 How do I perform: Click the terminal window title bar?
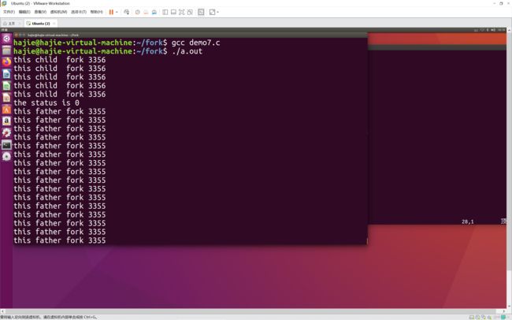[x=190, y=35]
